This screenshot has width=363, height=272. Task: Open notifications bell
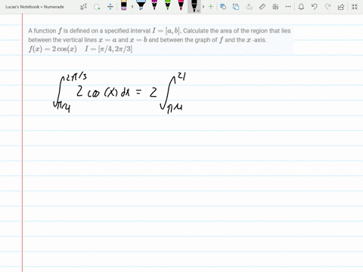(301, 7)
